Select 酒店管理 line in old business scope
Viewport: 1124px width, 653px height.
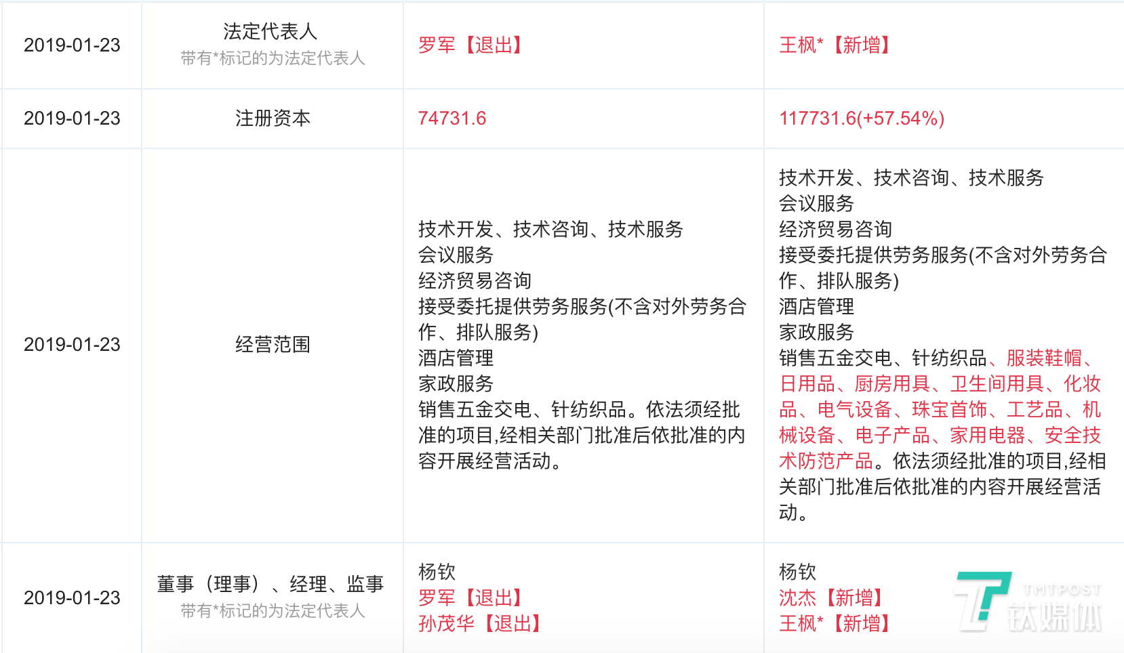coord(455,358)
